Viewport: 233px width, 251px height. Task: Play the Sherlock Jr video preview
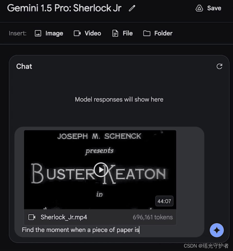coord(101,169)
